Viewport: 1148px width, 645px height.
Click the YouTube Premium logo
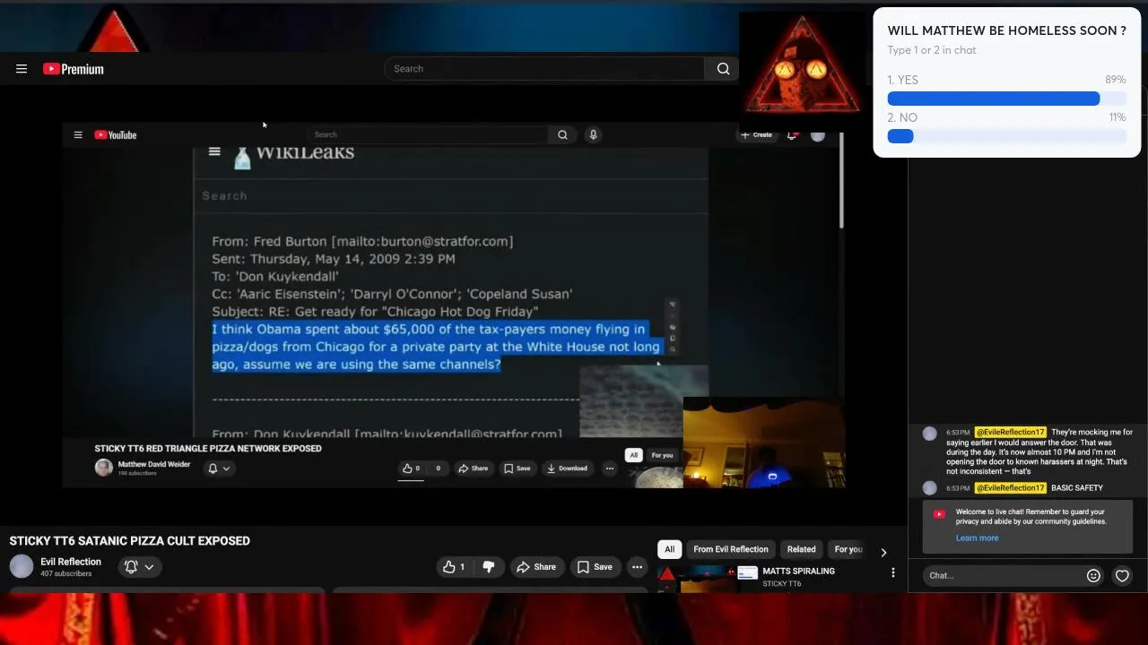point(74,69)
